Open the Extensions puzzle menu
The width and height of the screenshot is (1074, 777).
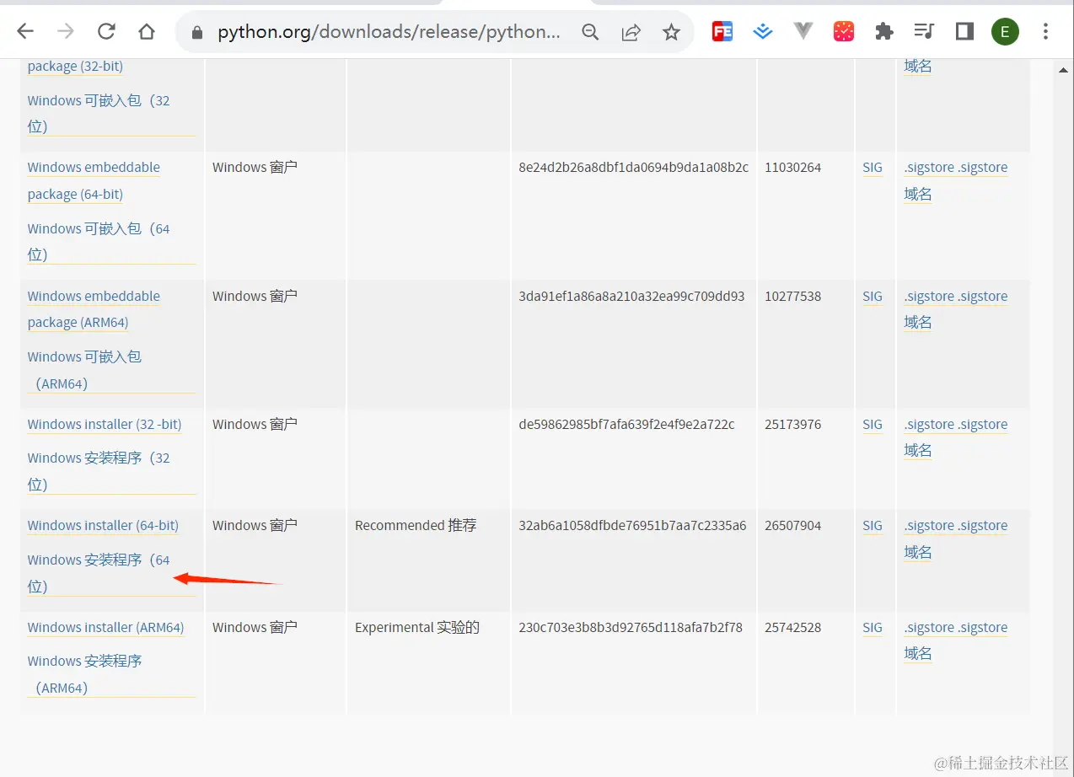pyautogui.click(x=884, y=32)
